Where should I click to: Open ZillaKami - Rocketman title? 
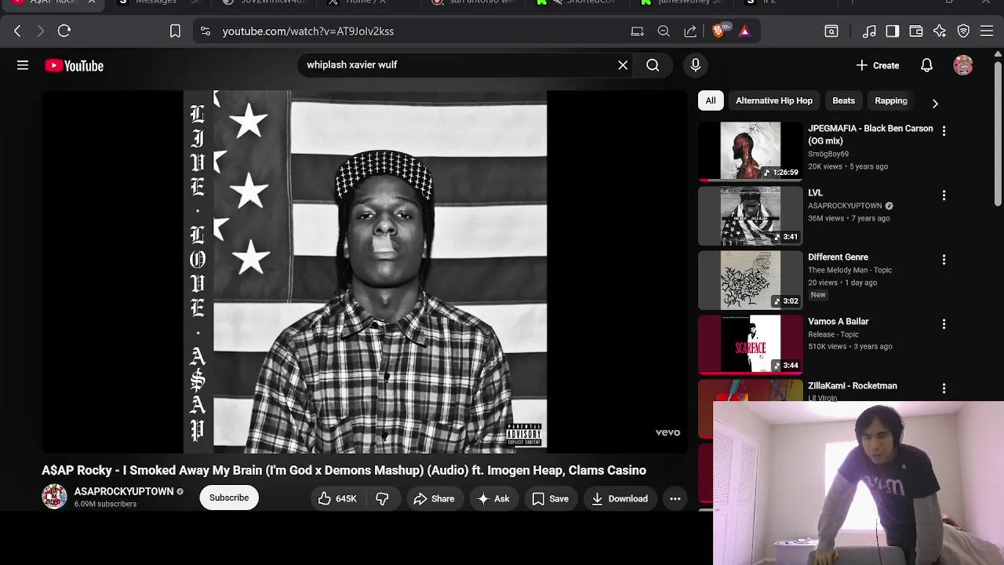click(853, 386)
